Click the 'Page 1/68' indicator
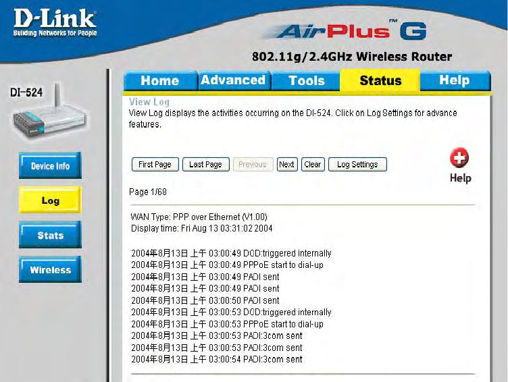Image resolution: width=508 pixels, height=382 pixels. pos(148,192)
